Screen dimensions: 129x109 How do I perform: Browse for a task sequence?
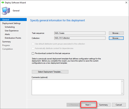116,33
